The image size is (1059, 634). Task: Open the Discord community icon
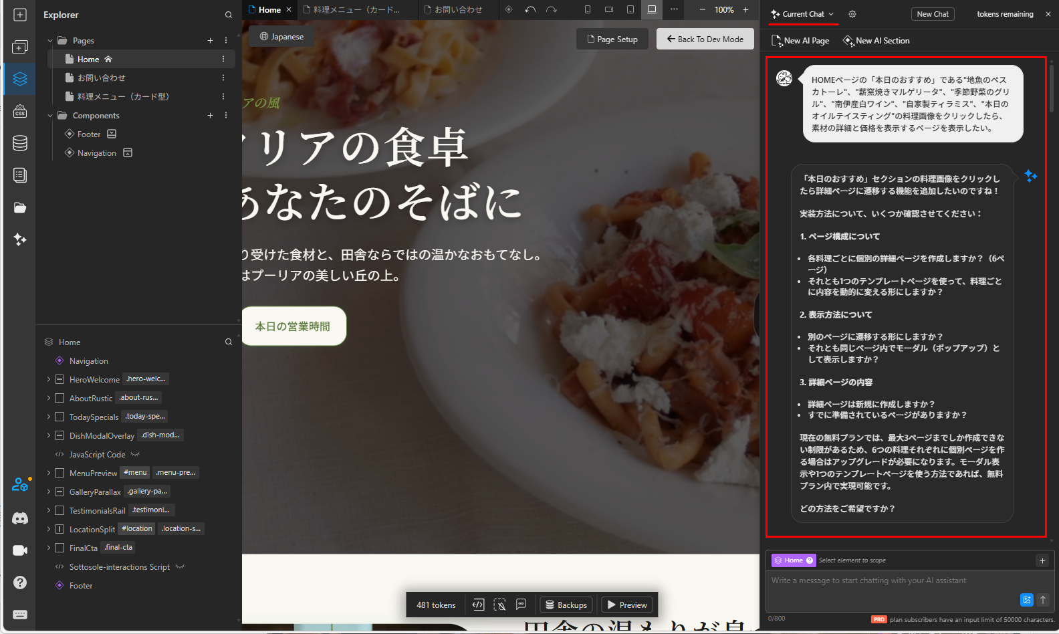pyautogui.click(x=20, y=518)
